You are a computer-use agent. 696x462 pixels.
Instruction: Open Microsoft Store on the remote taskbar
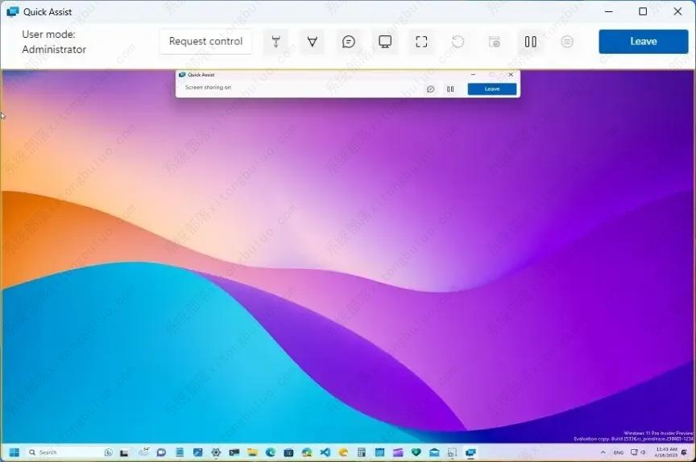pos(288,452)
